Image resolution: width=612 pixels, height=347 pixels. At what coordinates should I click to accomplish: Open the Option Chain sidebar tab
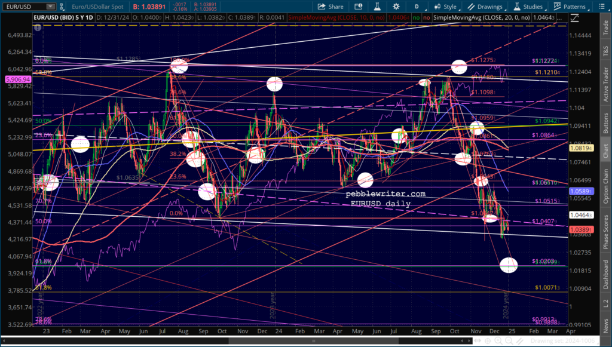(605, 186)
